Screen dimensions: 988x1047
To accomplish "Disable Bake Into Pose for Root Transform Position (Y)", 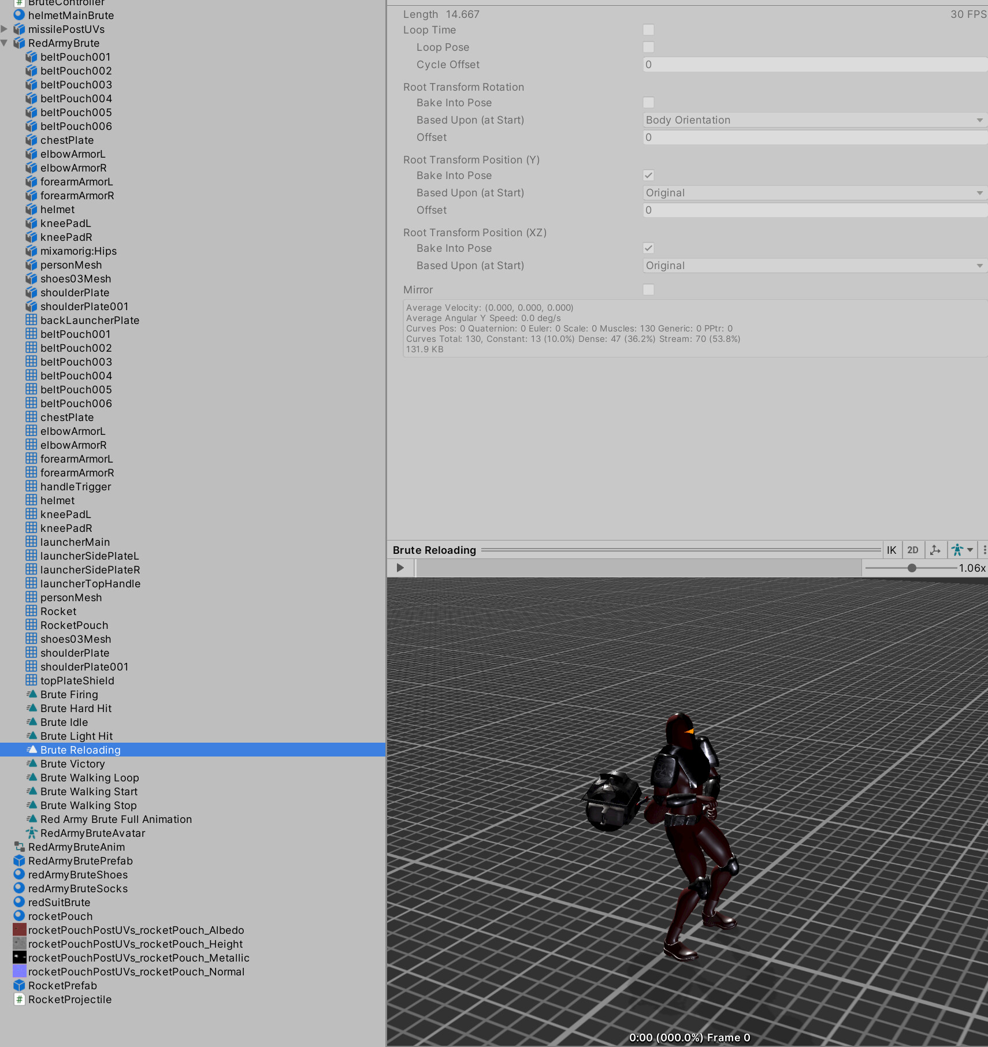I will tap(648, 175).
